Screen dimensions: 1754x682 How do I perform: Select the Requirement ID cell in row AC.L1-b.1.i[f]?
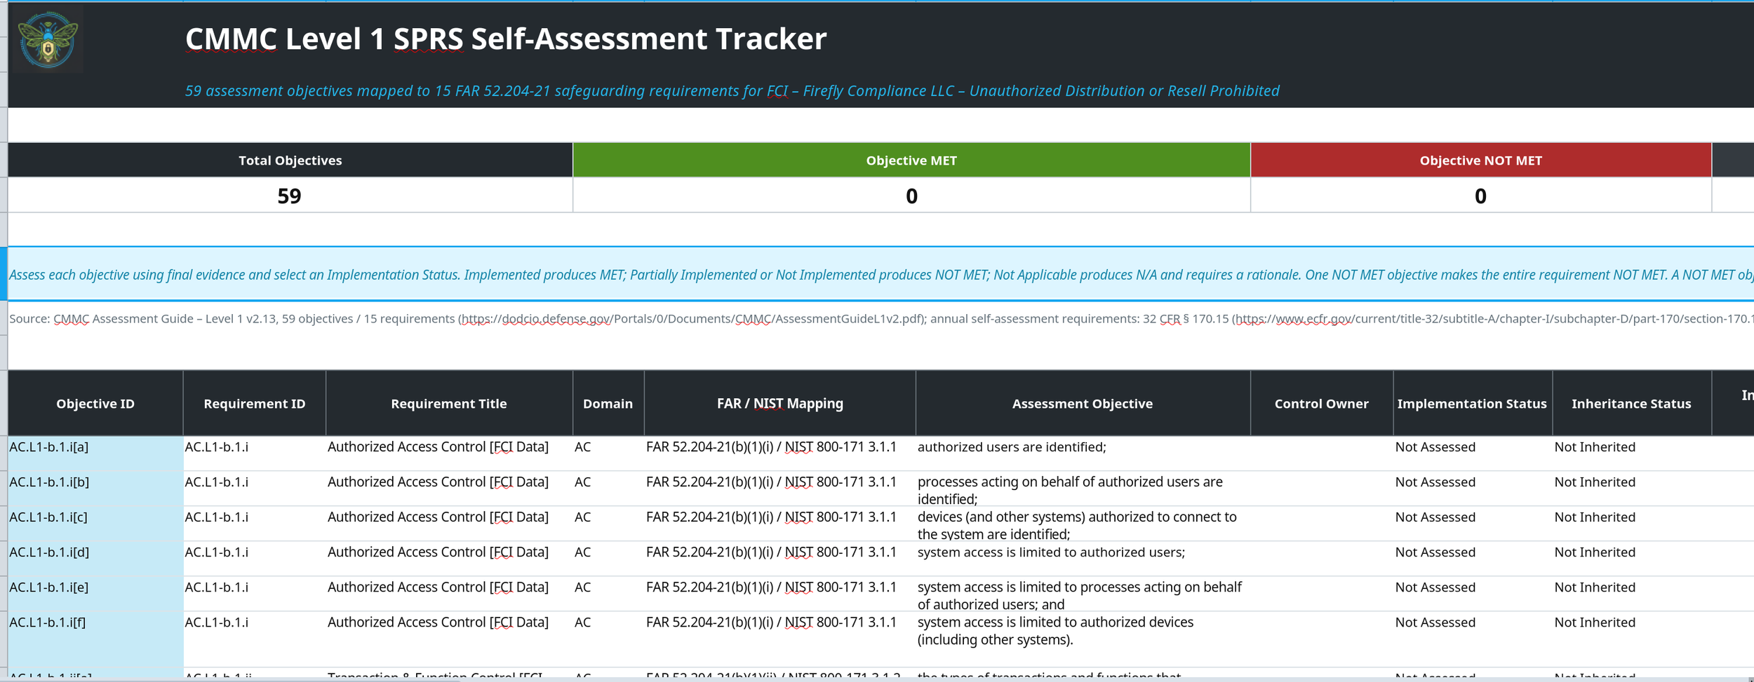[255, 639]
